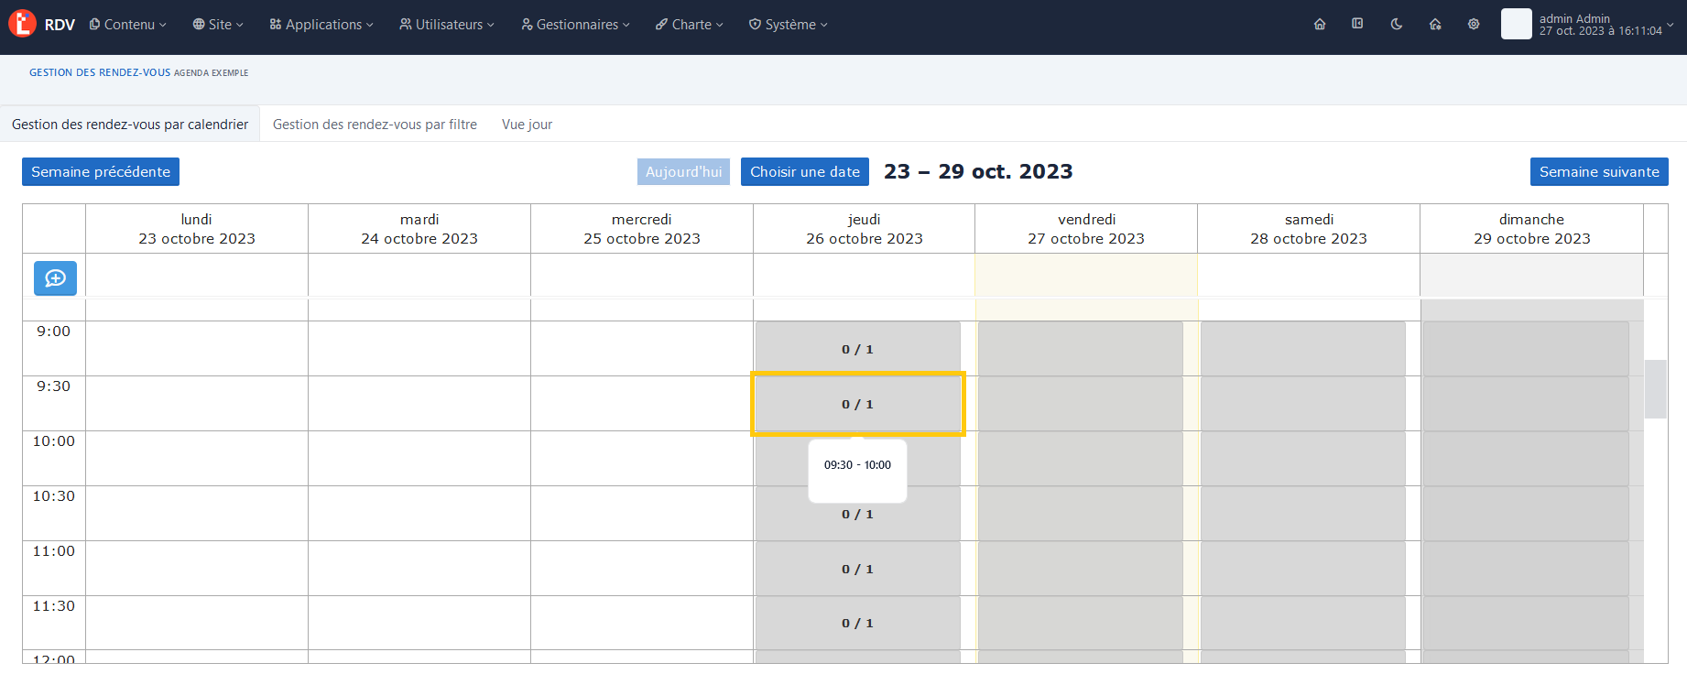Open settings via the gear icon

pos(1474,25)
